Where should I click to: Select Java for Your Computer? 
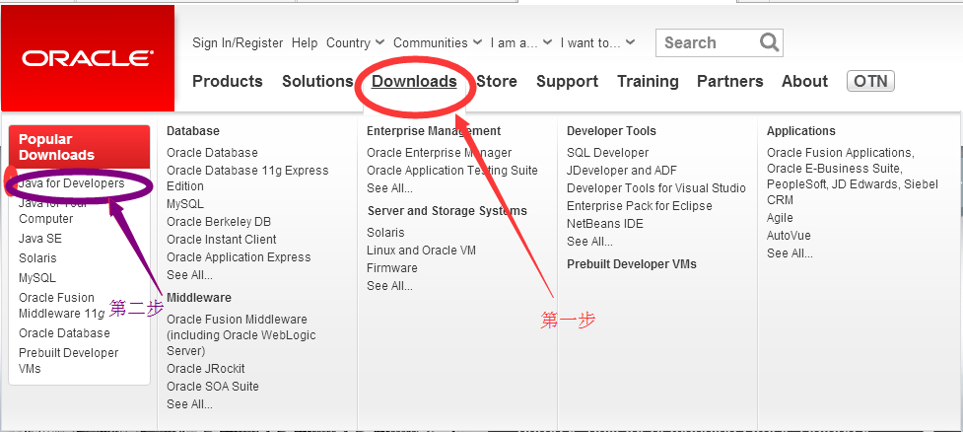[53, 211]
